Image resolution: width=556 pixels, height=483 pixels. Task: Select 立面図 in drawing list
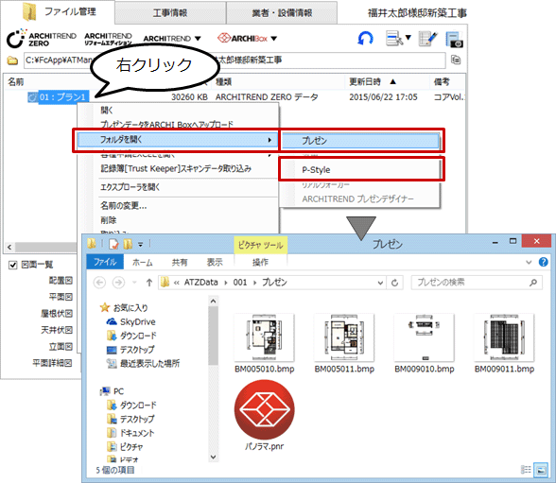(x=61, y=346)
